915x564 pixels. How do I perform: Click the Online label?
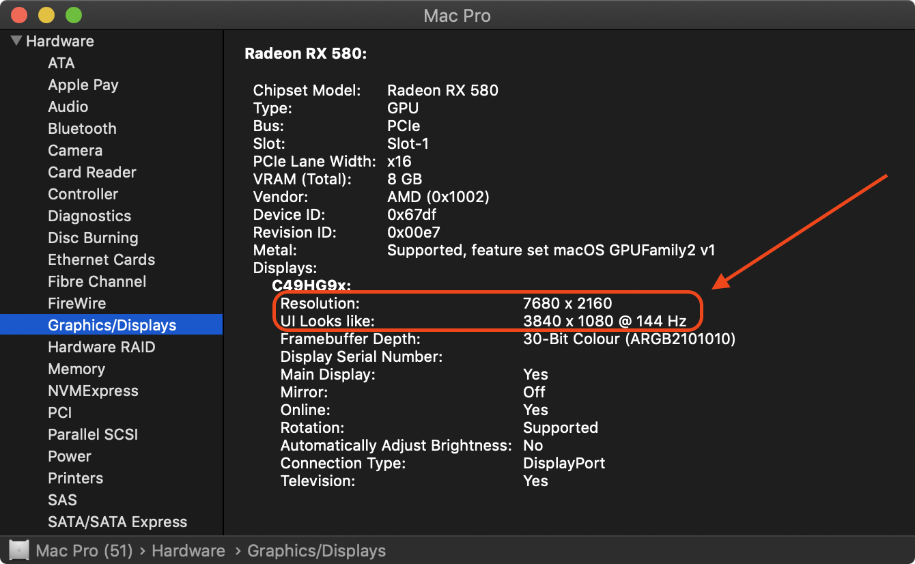tap(305, 410)
